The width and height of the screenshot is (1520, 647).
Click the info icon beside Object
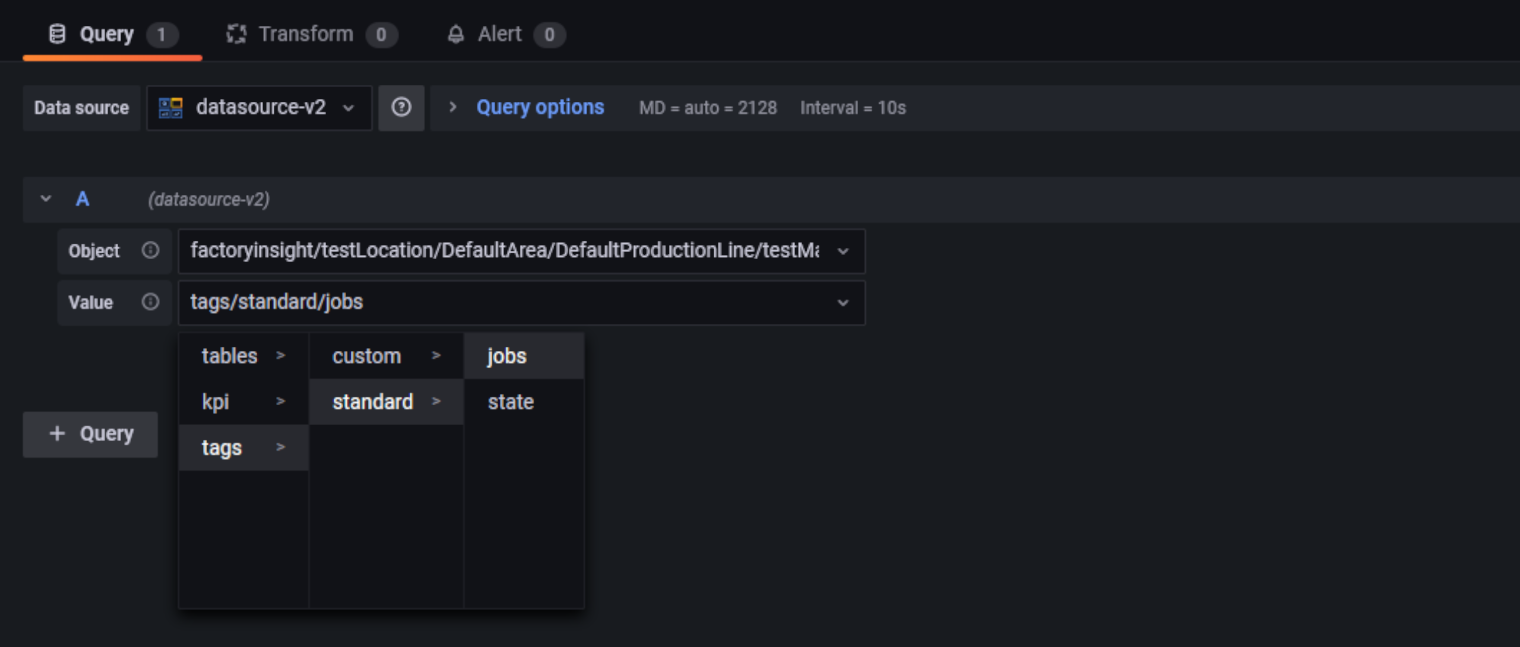coord(150,251)
